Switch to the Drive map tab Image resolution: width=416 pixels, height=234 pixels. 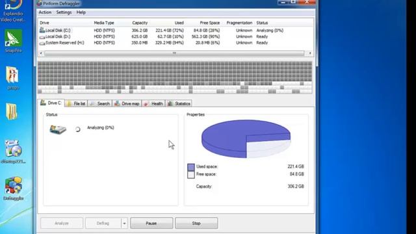point(127,103)
